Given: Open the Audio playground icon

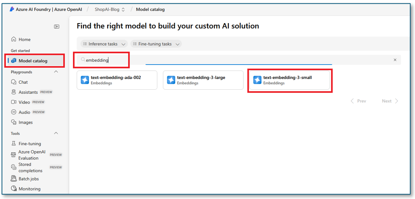Looking at the screenshot, I should [14, 112].
